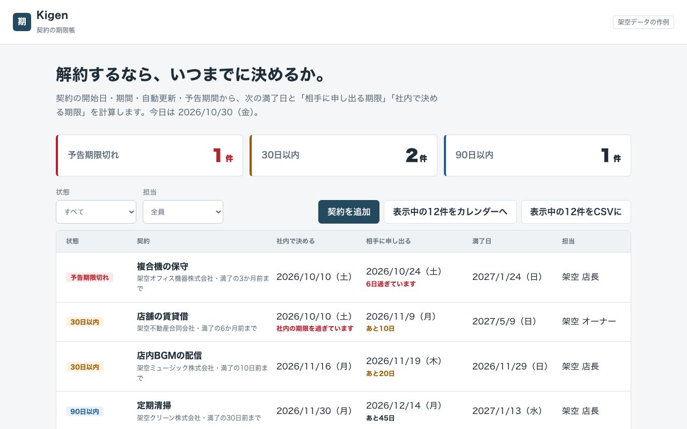The width and height of the screenshot is (687, 429).
Task: Click the 2026/11/16（月） internal deadline
Action: [317, 366]
